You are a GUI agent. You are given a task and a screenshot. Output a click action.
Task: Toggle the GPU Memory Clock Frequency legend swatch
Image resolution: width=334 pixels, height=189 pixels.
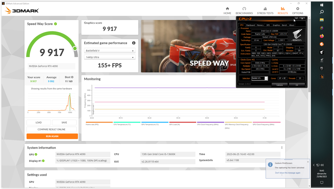click(x=238, y=122)
